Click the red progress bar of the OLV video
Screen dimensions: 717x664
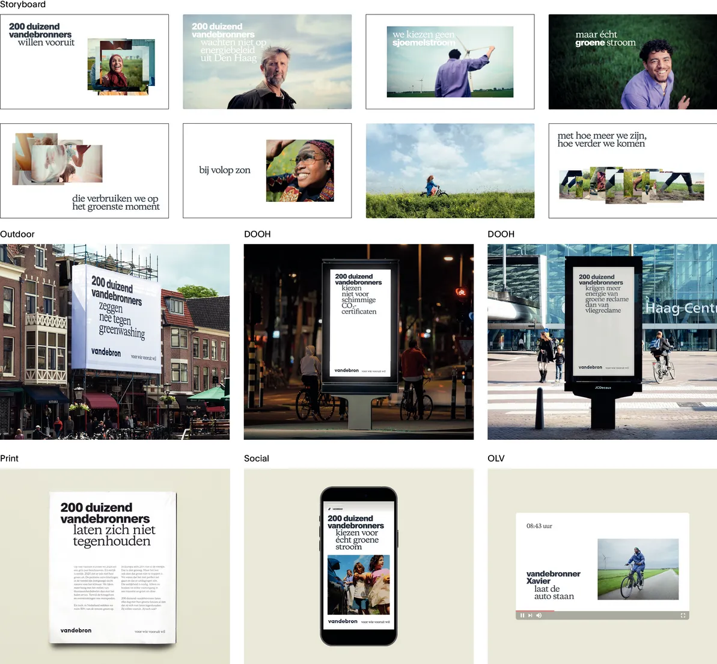pos(535,611)
